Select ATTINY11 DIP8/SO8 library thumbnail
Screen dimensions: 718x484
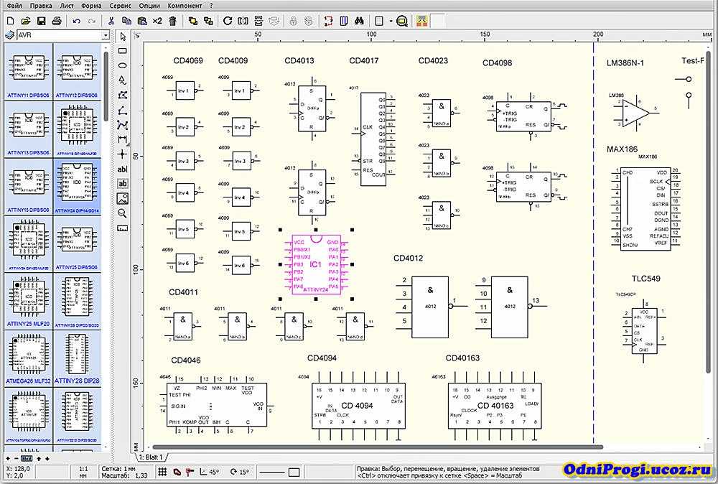pos(29,72)
